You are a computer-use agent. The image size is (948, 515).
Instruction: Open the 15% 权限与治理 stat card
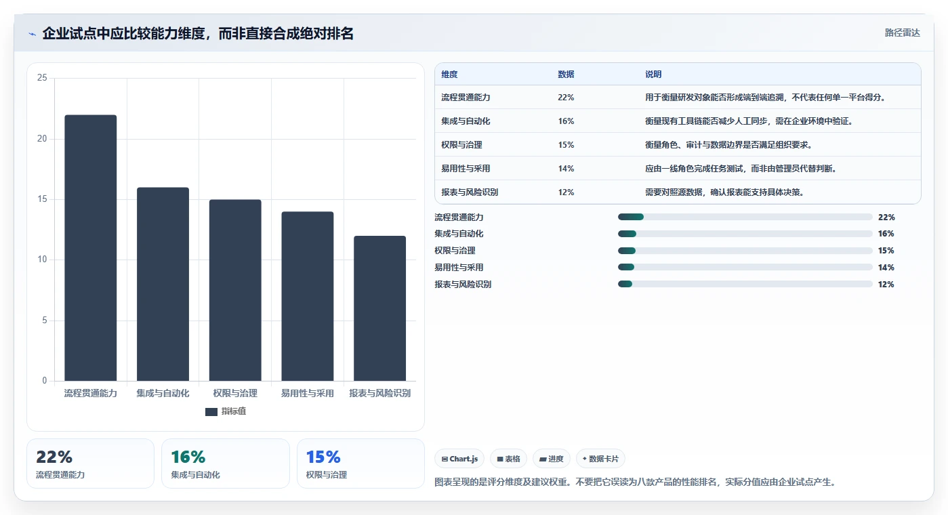[x=360, y=464]
